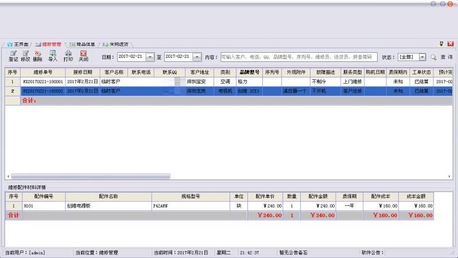Image resolution: width=458 pixels, height=258 pixels.
Task: Open the start date dropdown
Action: pos(150,57)
